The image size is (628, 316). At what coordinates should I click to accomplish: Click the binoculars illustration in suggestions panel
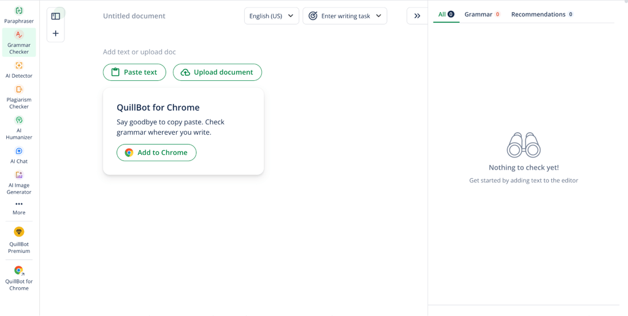coord(524,145)
